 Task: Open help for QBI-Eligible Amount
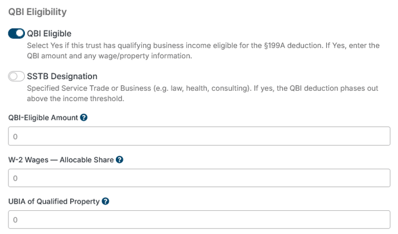point(84,118)
